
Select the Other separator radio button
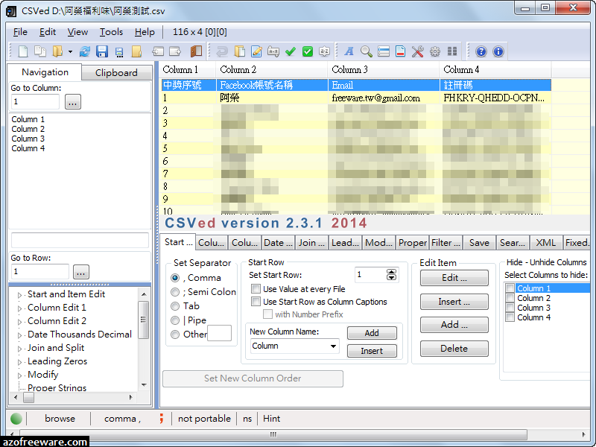tap(175, 335)
